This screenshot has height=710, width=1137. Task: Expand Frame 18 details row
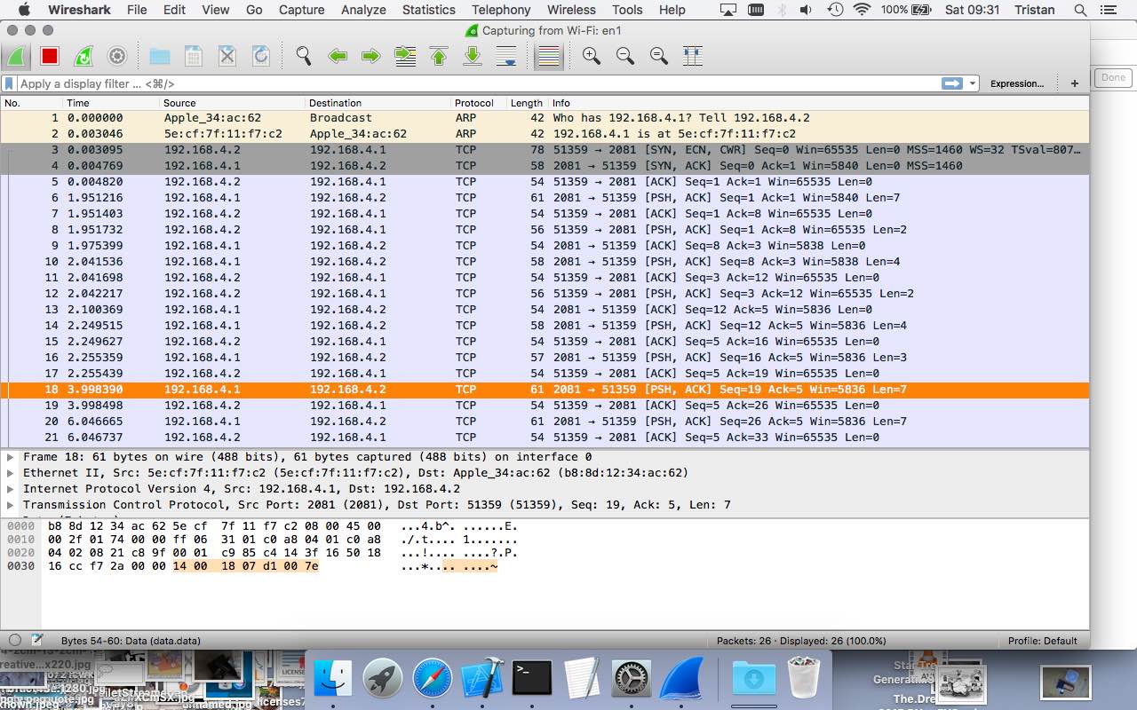point(11,457)
